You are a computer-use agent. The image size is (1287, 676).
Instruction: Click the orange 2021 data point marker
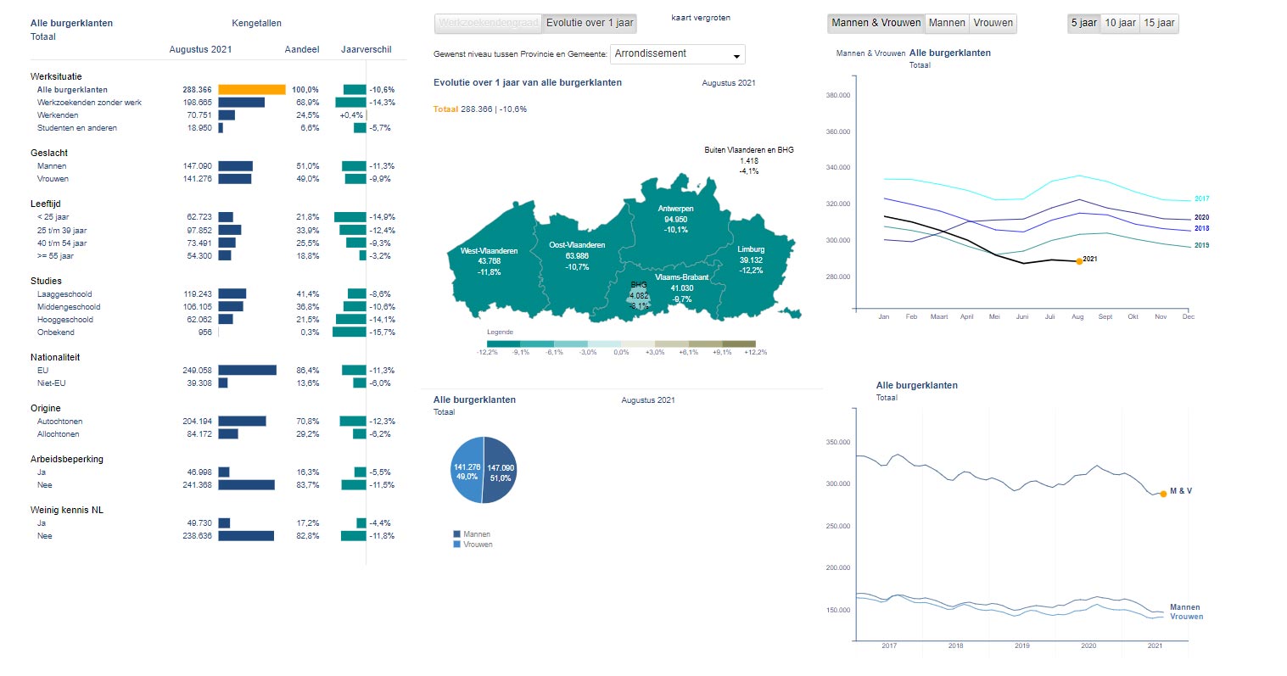coord(1078,261)
